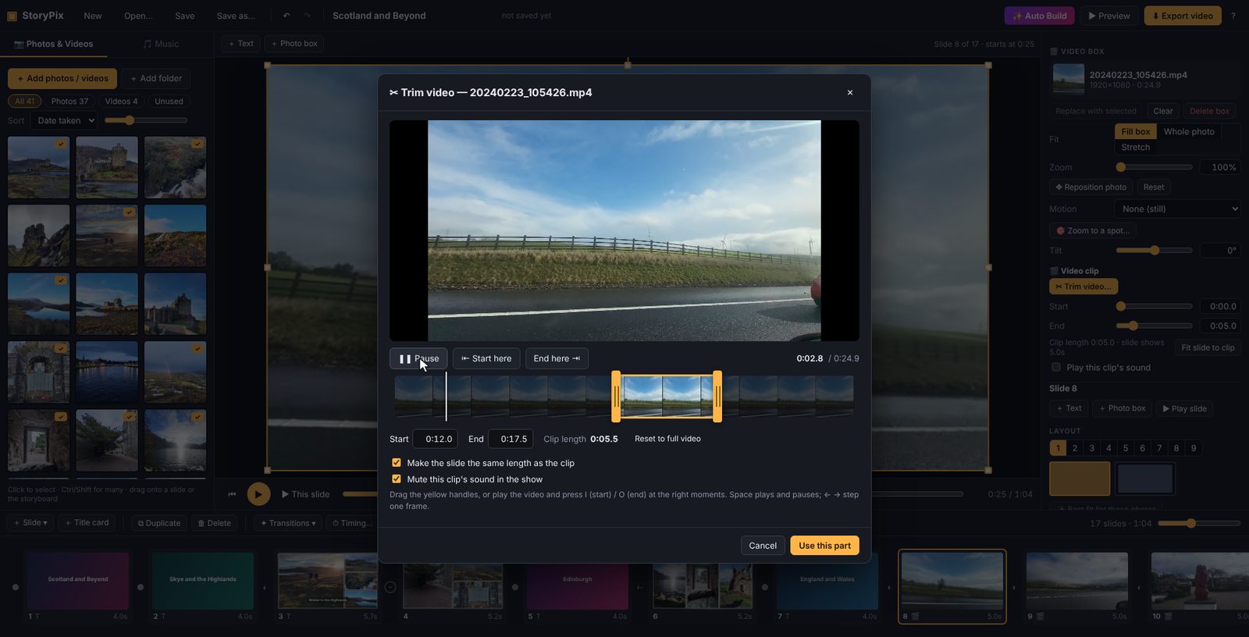
Task: Click the End time field 0:17.5
Action: point(511,439)
